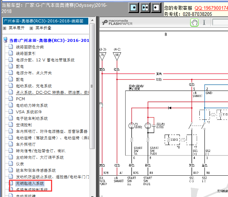Open 电动动力转向系统 diagram
228x197 pixels.
pyautogui.click(x=32, y=105)
